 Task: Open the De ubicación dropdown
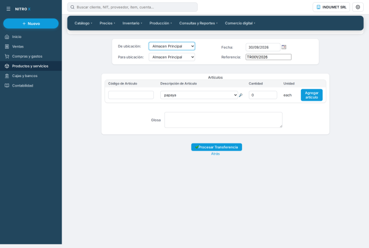point(172,46)
